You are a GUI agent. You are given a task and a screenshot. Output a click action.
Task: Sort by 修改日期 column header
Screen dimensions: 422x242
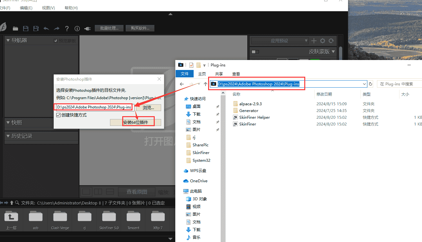click(x=324, y=94)
